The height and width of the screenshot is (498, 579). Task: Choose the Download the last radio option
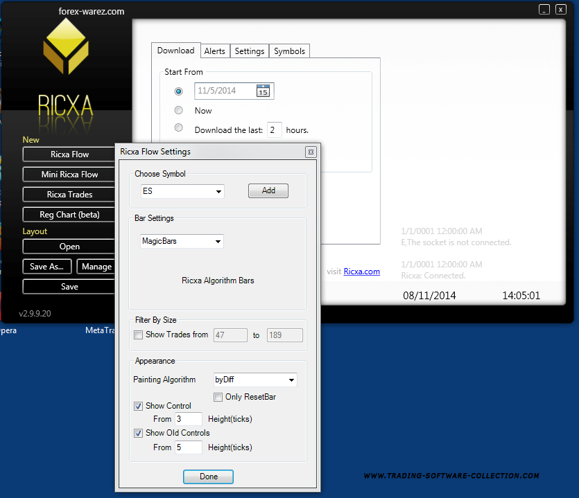[x=179, y=128]
